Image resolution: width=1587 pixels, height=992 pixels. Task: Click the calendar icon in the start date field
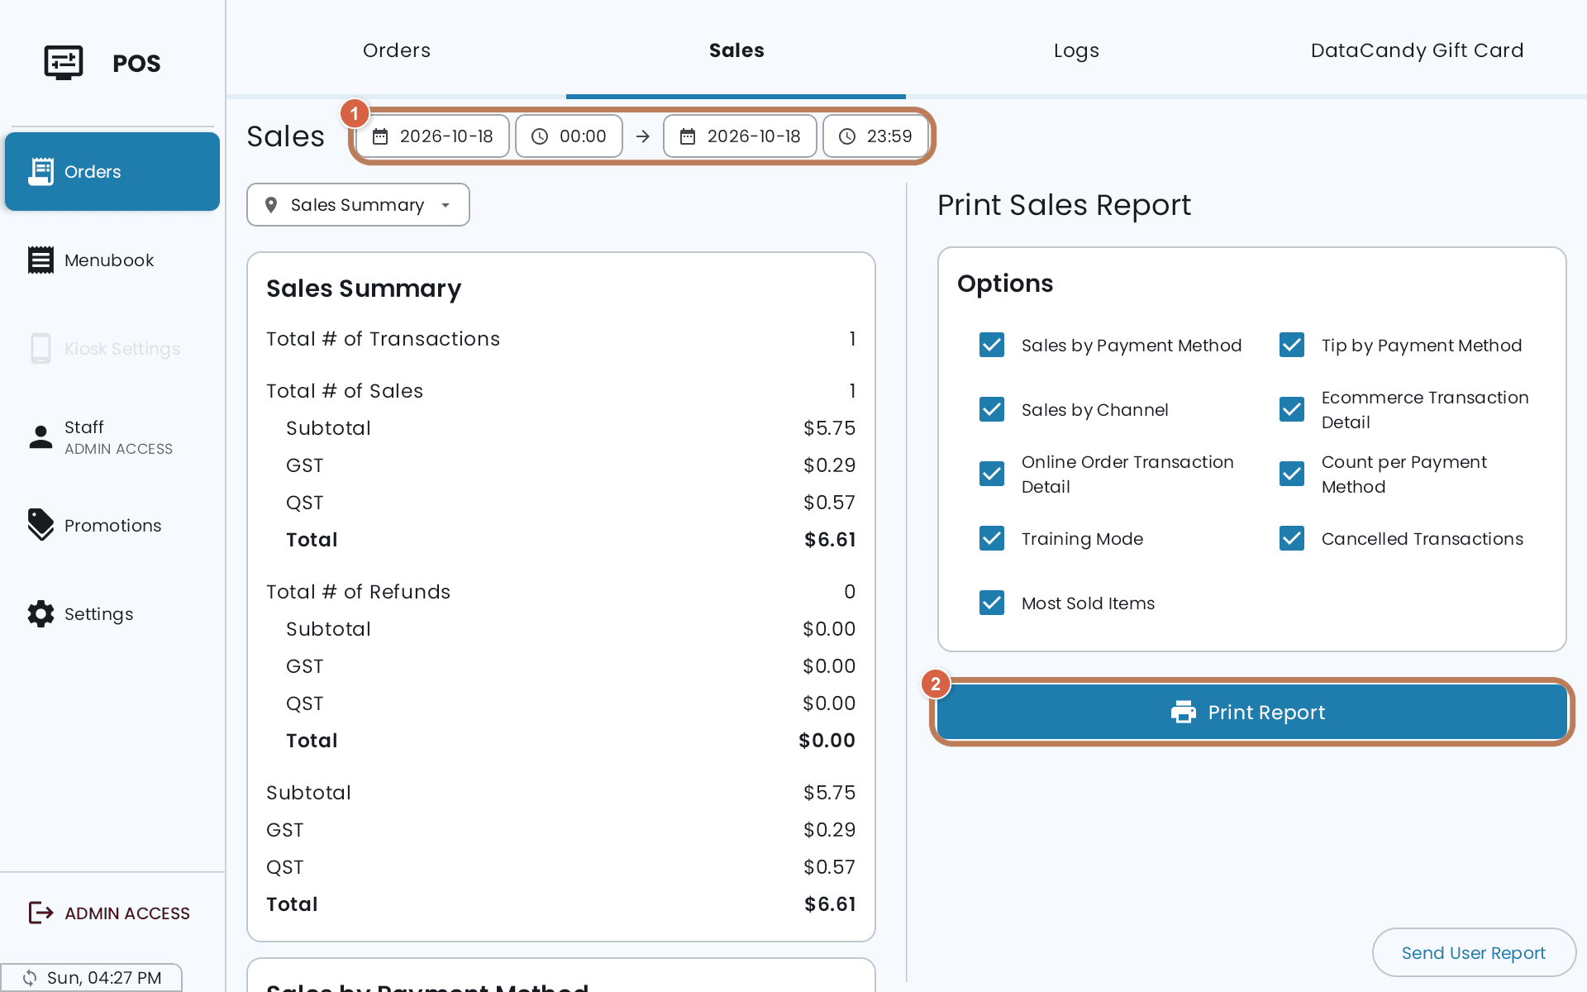[x=380, y=136]
